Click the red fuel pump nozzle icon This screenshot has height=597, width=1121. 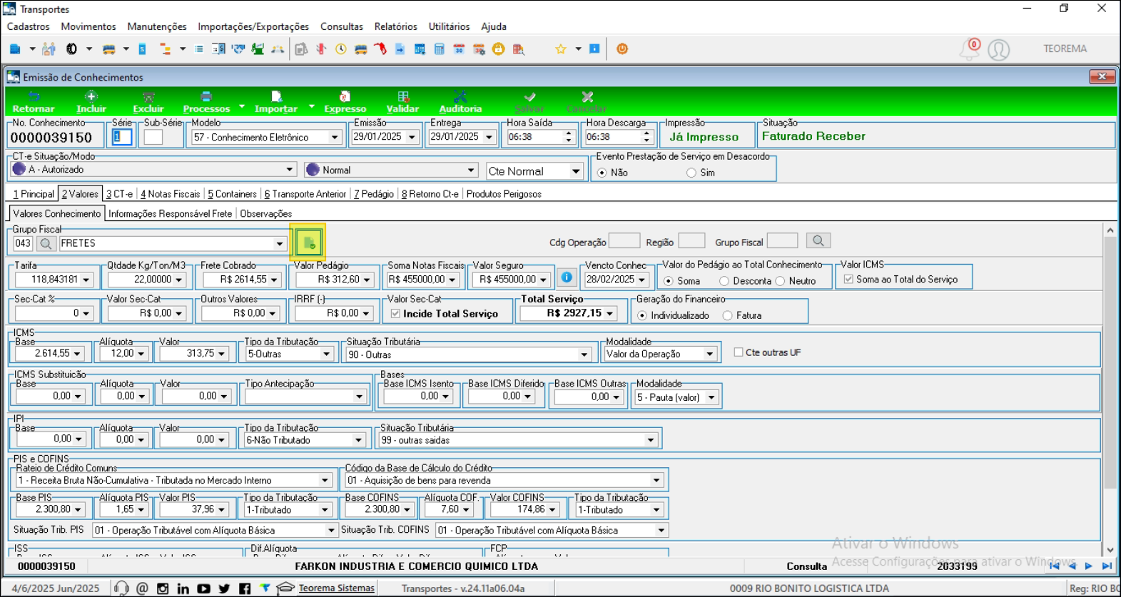point(380,49)
